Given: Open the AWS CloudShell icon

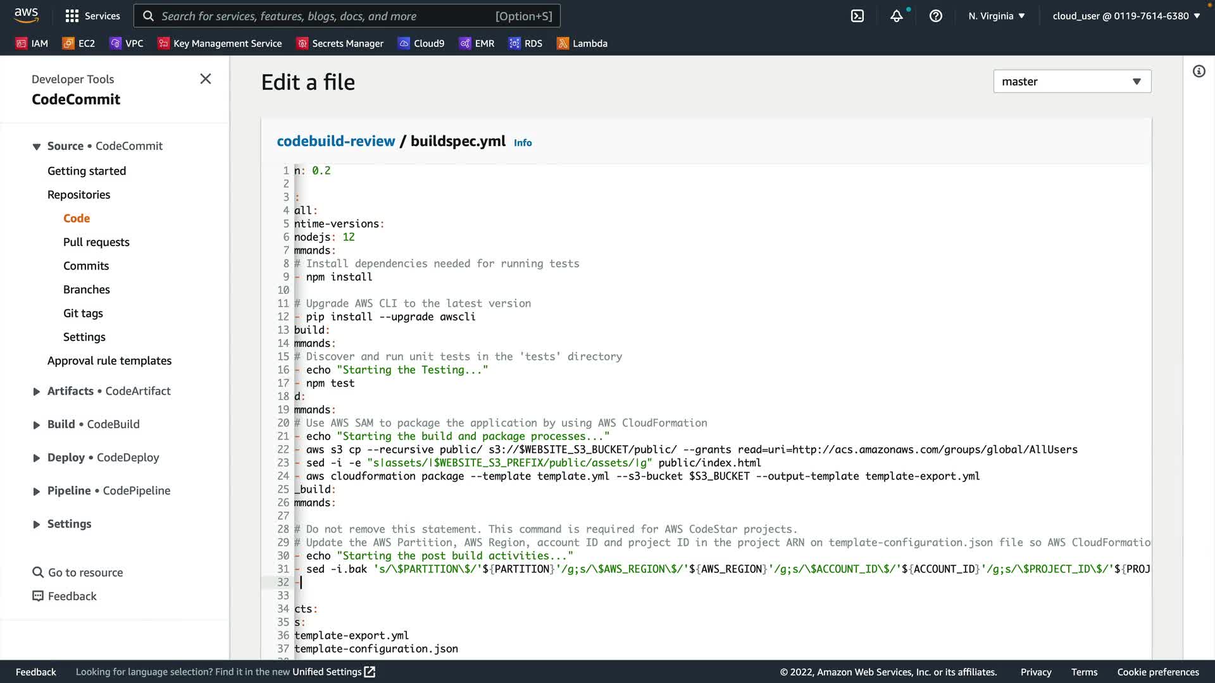Looking at the screenshot, I should click(857, 16).
